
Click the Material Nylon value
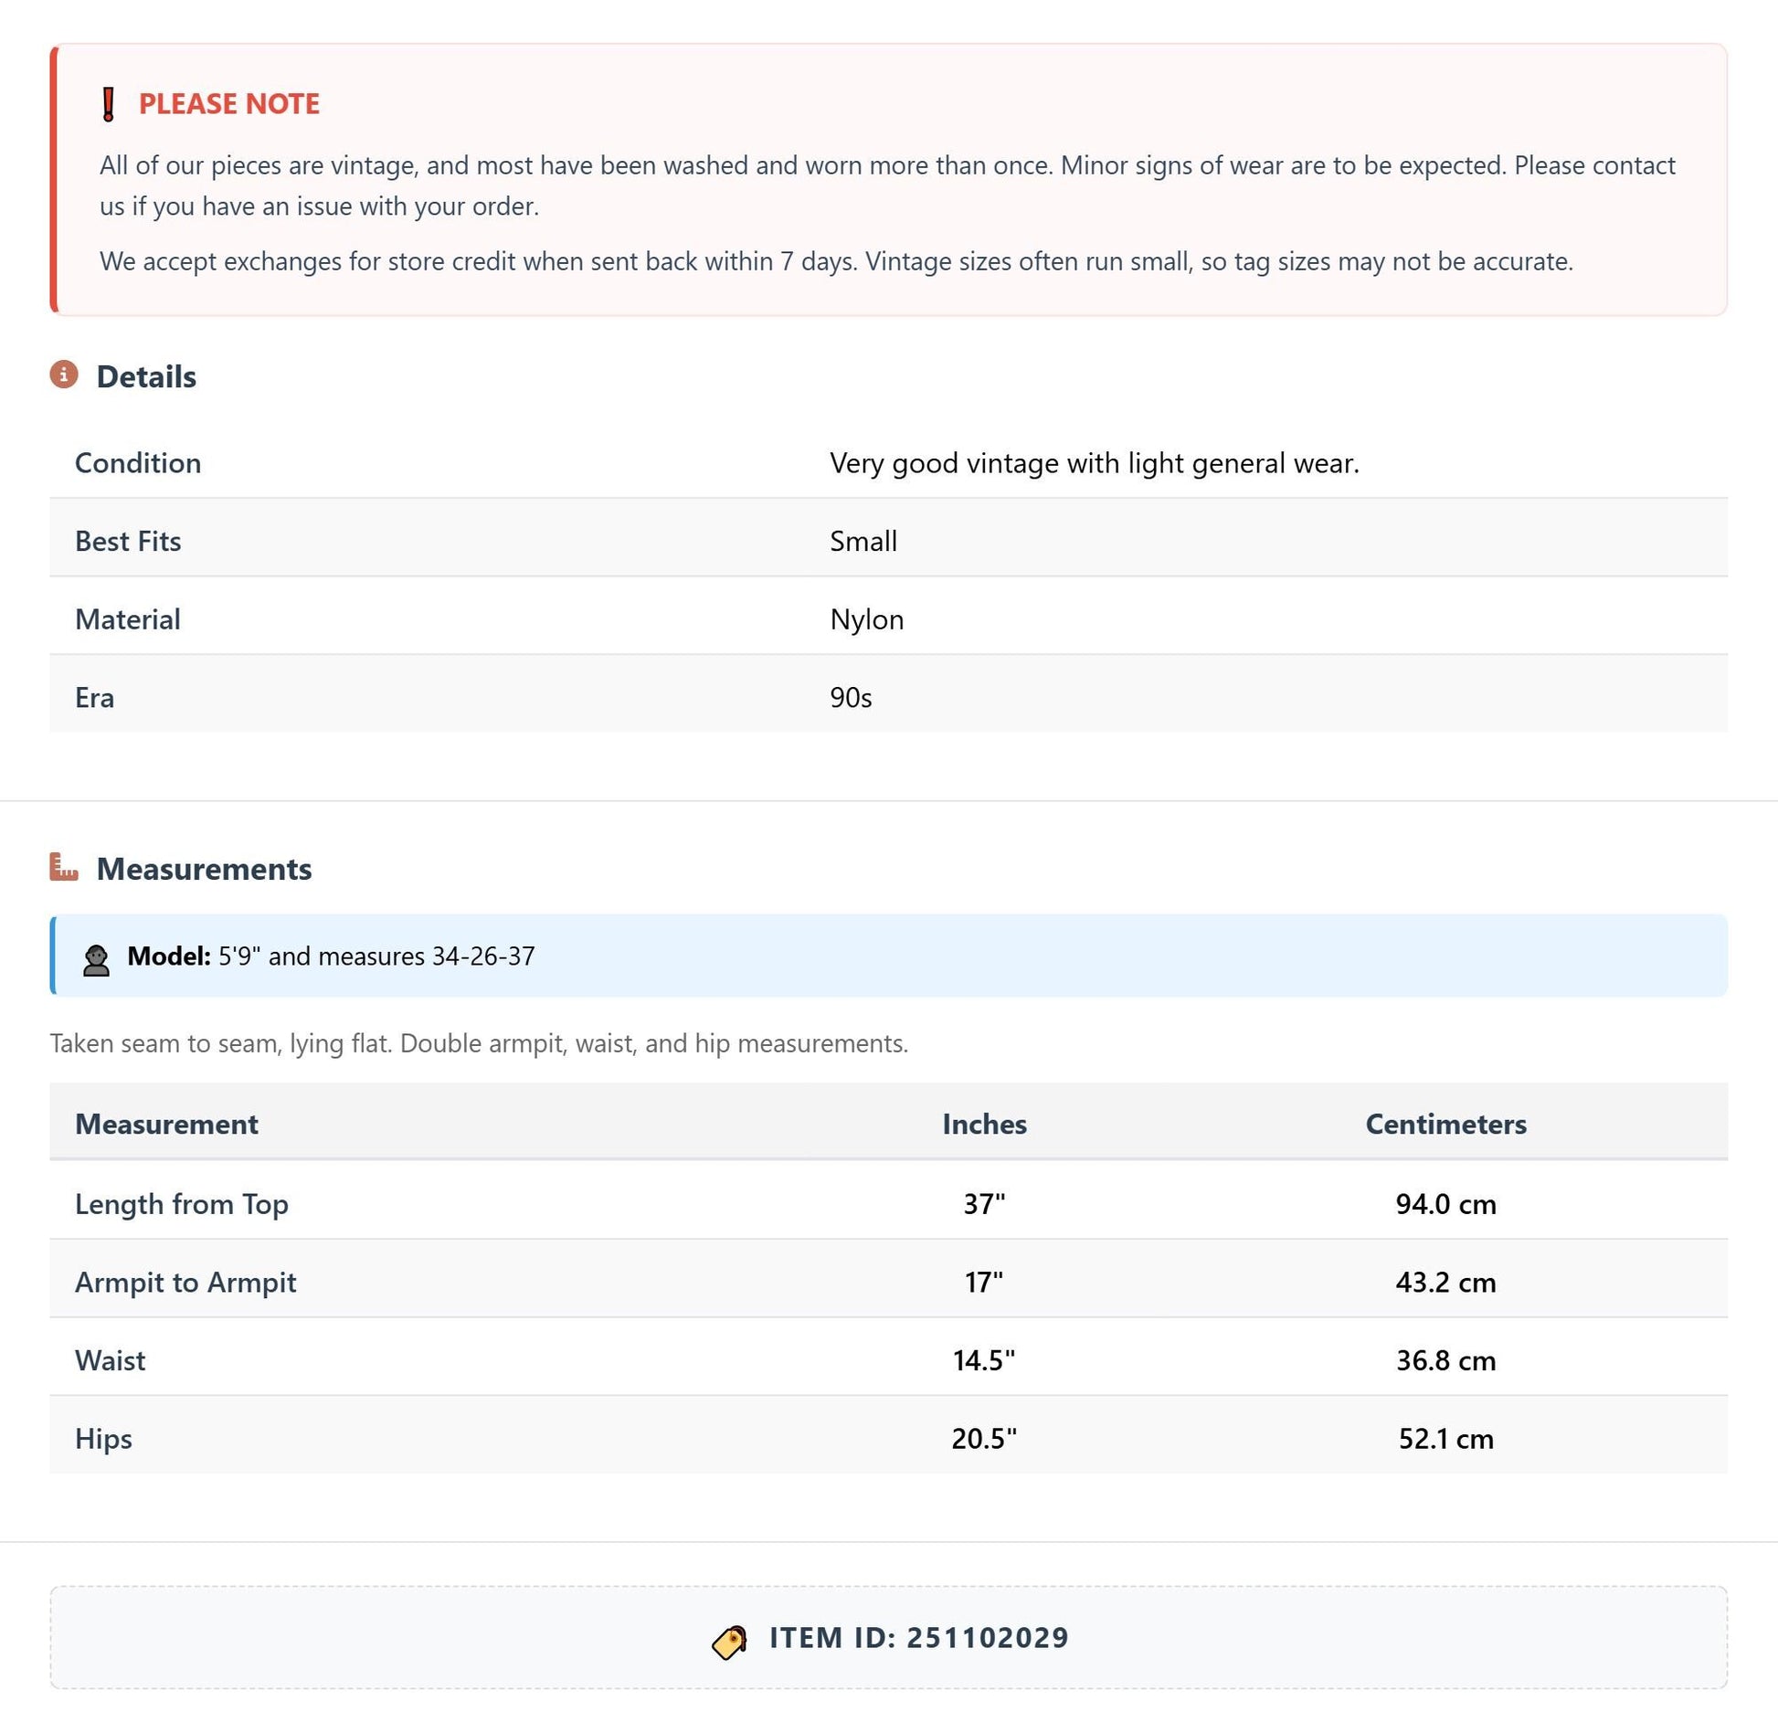click(867, 619)
